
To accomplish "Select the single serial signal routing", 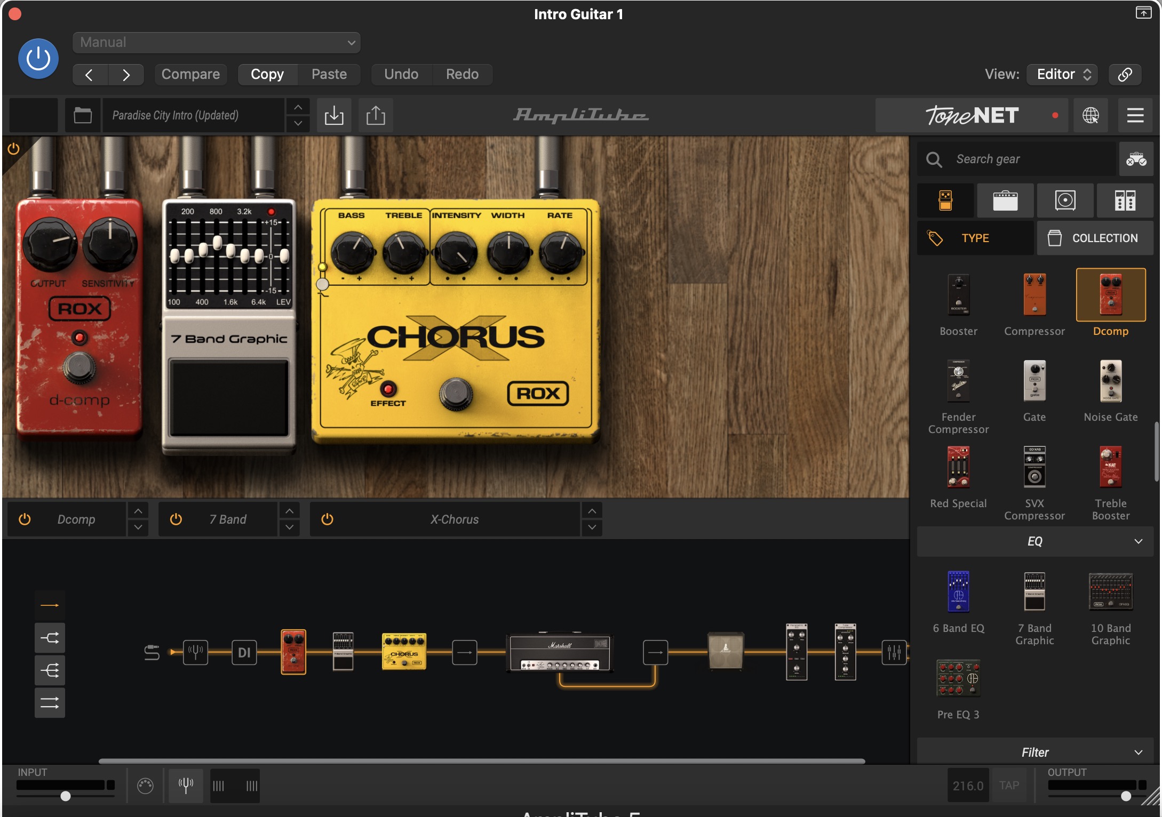I will (x=50, y=605).
